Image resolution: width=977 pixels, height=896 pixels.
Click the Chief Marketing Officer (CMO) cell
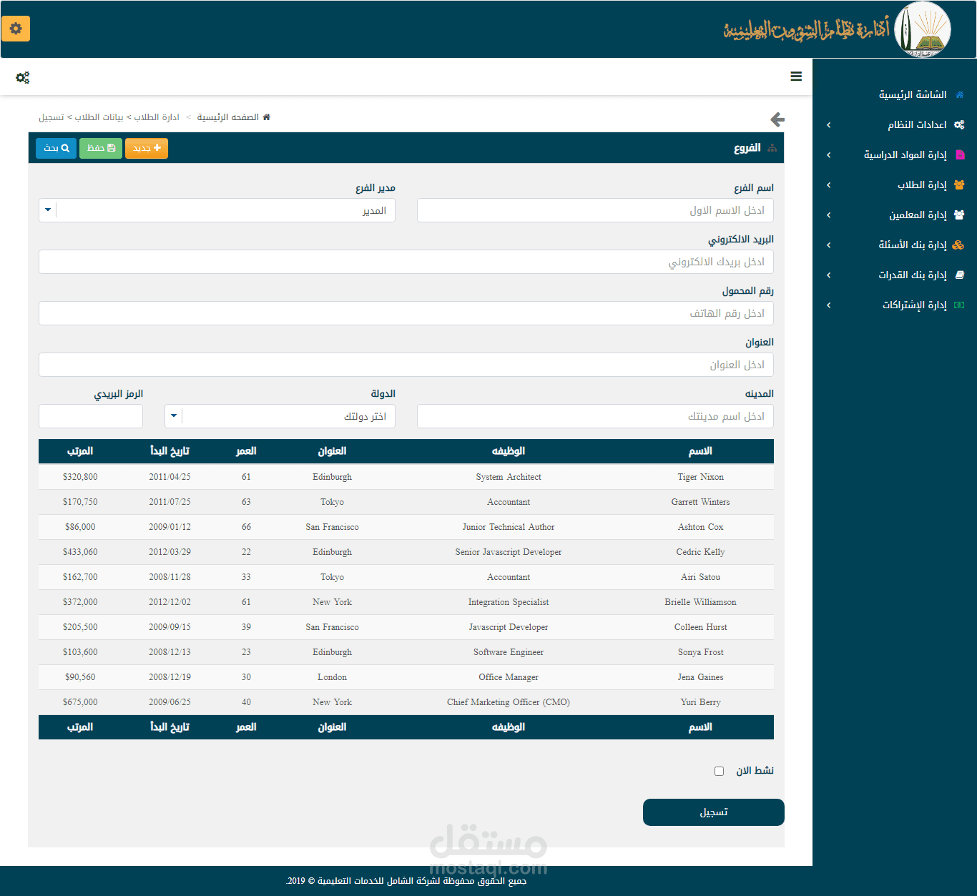pyautogui.click(x=509, y=702)
